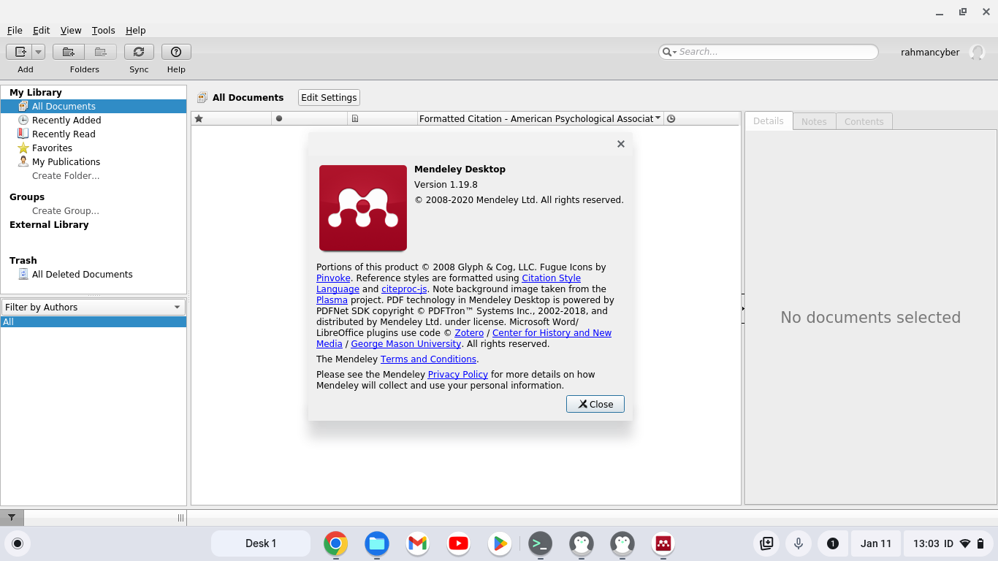Open the Terms and Conditions link
998x561 pixels.
[x=428, y=359]
